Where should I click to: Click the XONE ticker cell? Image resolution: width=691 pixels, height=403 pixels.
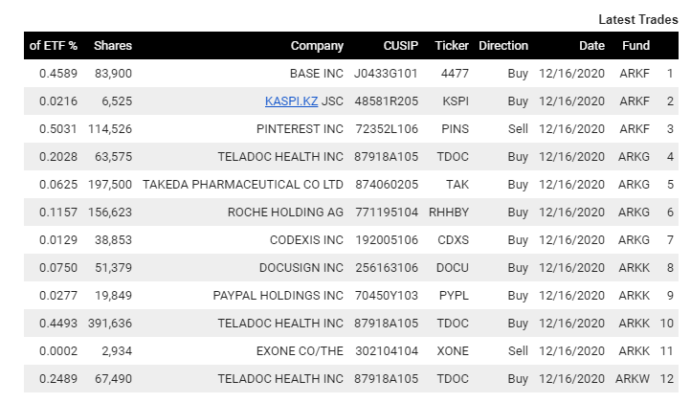coord(453,351)
